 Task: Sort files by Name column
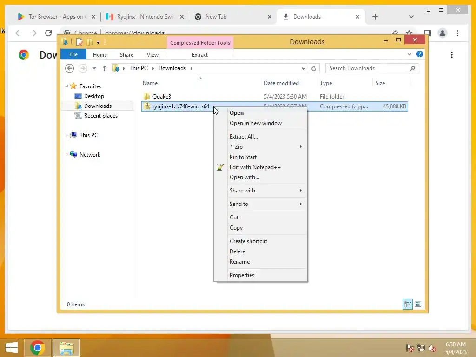150,83
